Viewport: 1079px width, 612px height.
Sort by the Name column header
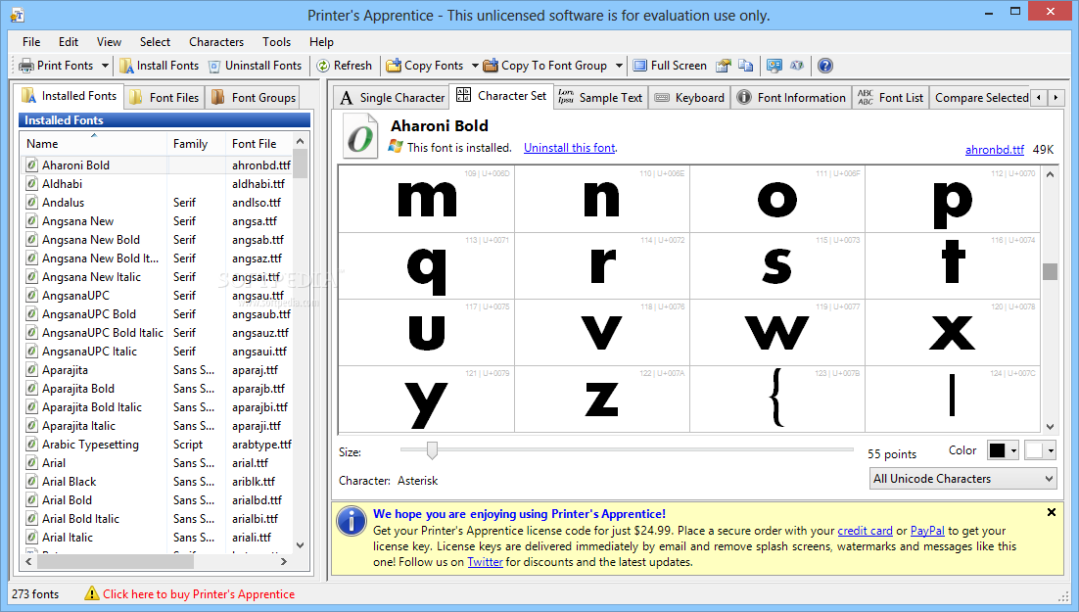pyautogui.click(x=94, y=143)
